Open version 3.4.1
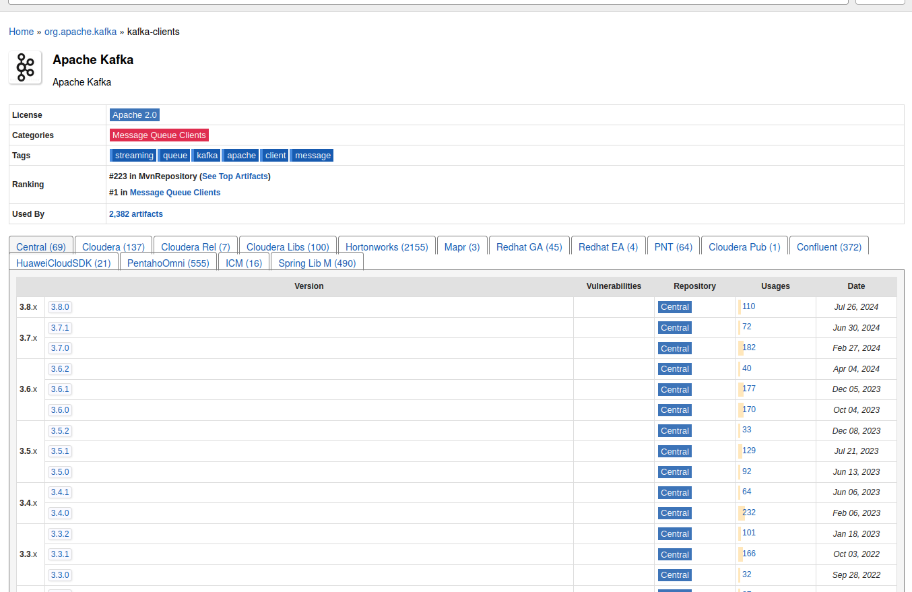 click(60, 492)
